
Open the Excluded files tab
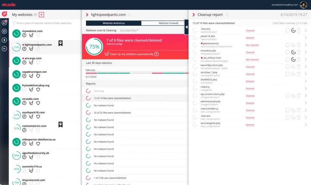click(x=128, y=30)
